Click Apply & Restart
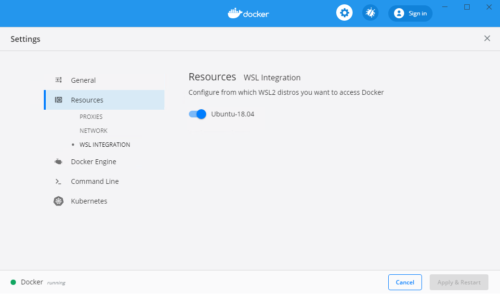This screenshot has height=295, width=500. (x=459, y=282)
